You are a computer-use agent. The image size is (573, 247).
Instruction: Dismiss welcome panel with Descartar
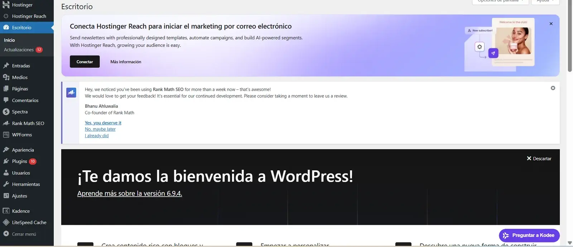click(x=539, y=158)
